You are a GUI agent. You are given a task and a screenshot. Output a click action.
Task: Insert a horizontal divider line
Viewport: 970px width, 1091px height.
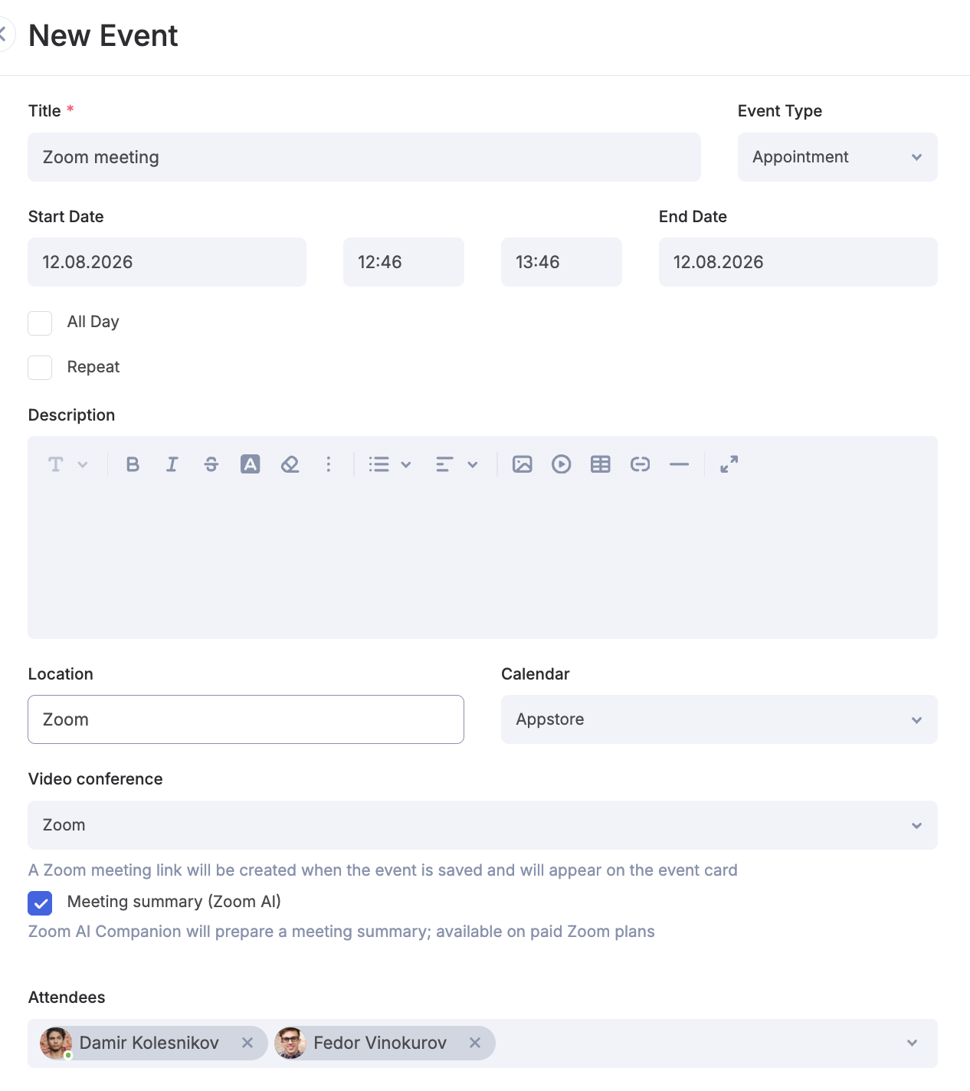pyautogui.click(x=679, y=464)
